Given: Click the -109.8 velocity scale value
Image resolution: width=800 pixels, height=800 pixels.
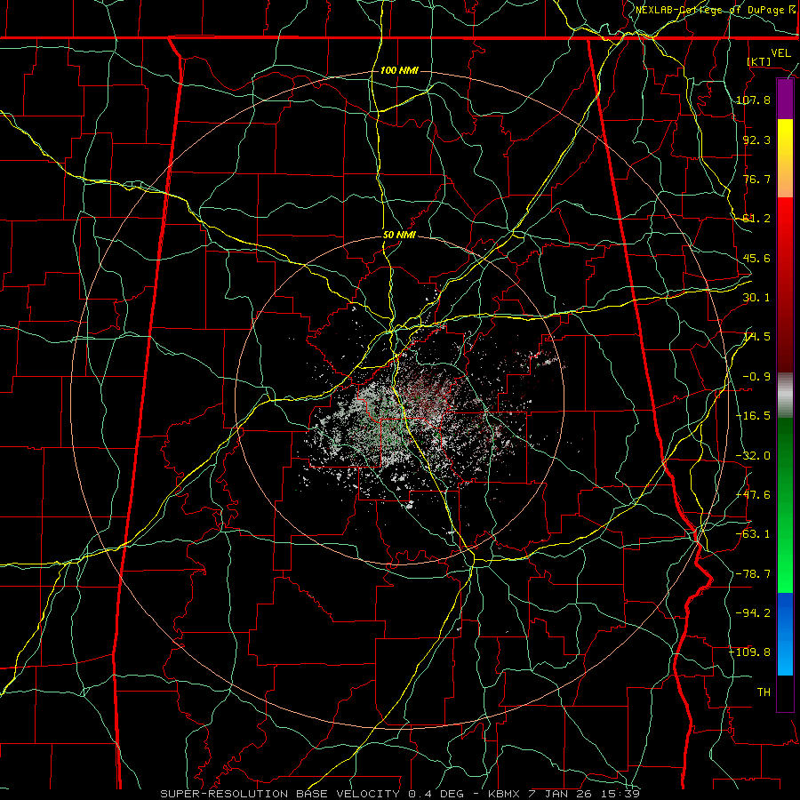Looking at the screenshot, I should pos(750,652).
